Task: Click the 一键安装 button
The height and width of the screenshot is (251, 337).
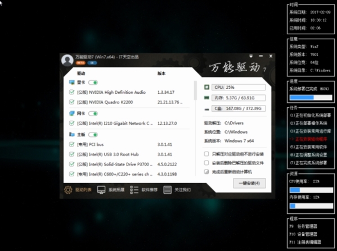Action: pos(249,184)
